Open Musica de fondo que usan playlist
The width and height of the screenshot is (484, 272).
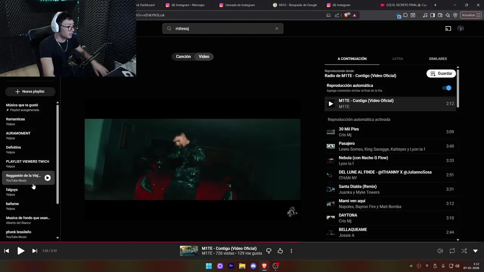[x=28, y=220]
